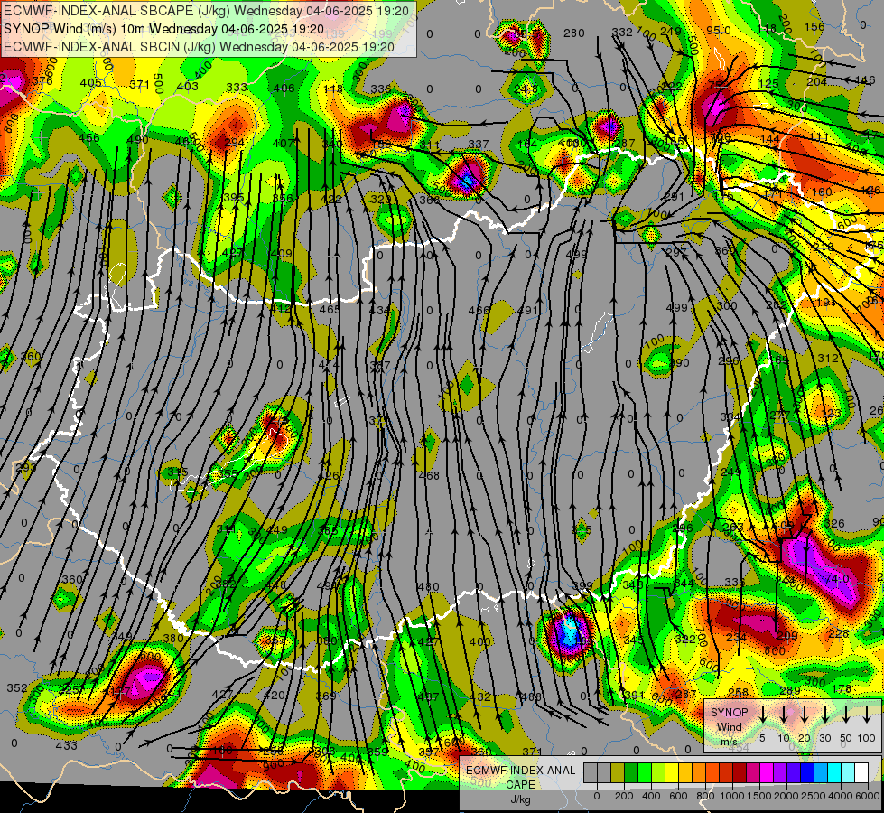Click the 24.8 station value on map

point(526,89)
